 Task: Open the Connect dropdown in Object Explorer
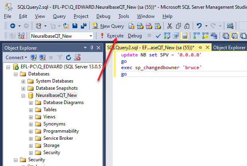(16, 58)
